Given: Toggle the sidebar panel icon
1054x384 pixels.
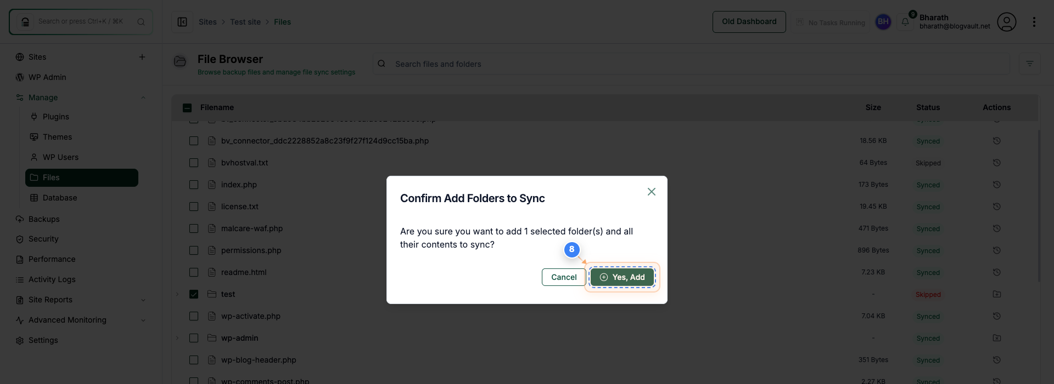Looking at the screenshot, I should [x=182, y=22].
